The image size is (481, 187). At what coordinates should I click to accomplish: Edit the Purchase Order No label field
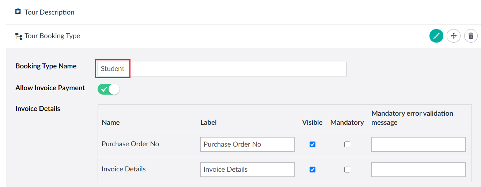(x=247, y=144)
